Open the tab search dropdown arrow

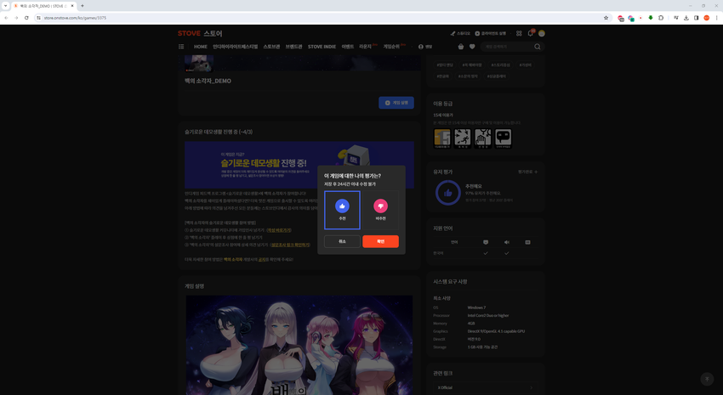click(x=6, y=6)
